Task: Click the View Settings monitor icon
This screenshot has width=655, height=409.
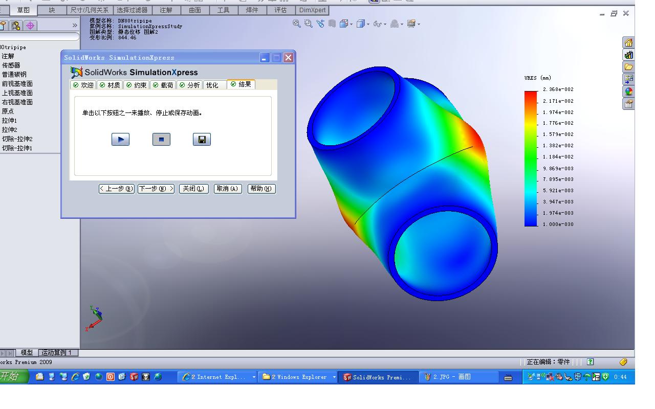Action: pos(411,24)
